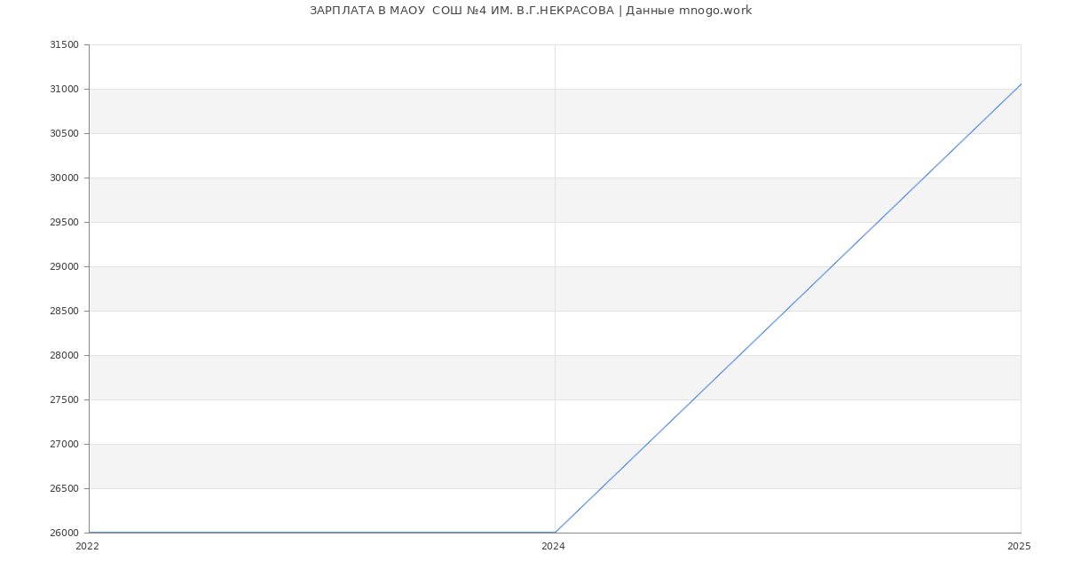Click the 31000 y-axis label
Viewport: 1065px width, 577px height.
tap(64, 90)
